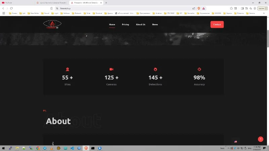The image size is (269, 151).
Task: Click the browser Update button
Action: [262, 8]
